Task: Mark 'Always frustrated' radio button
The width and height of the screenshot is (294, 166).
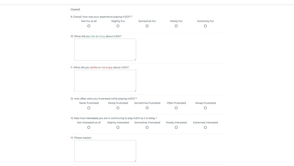Action: (x=205, y=108)
